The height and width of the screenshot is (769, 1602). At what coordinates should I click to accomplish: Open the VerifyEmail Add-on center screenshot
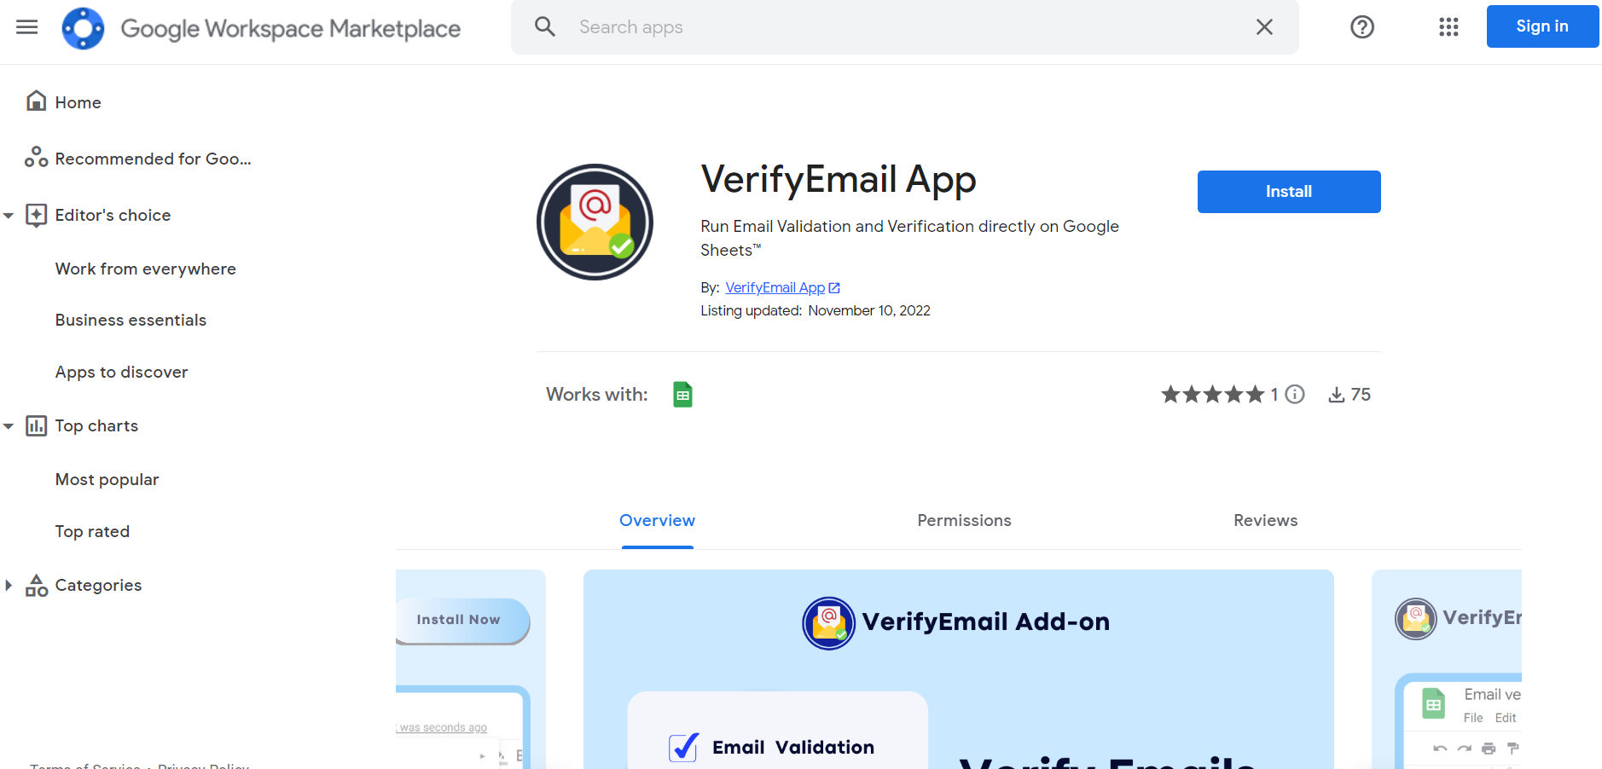[x=959, y=669]
